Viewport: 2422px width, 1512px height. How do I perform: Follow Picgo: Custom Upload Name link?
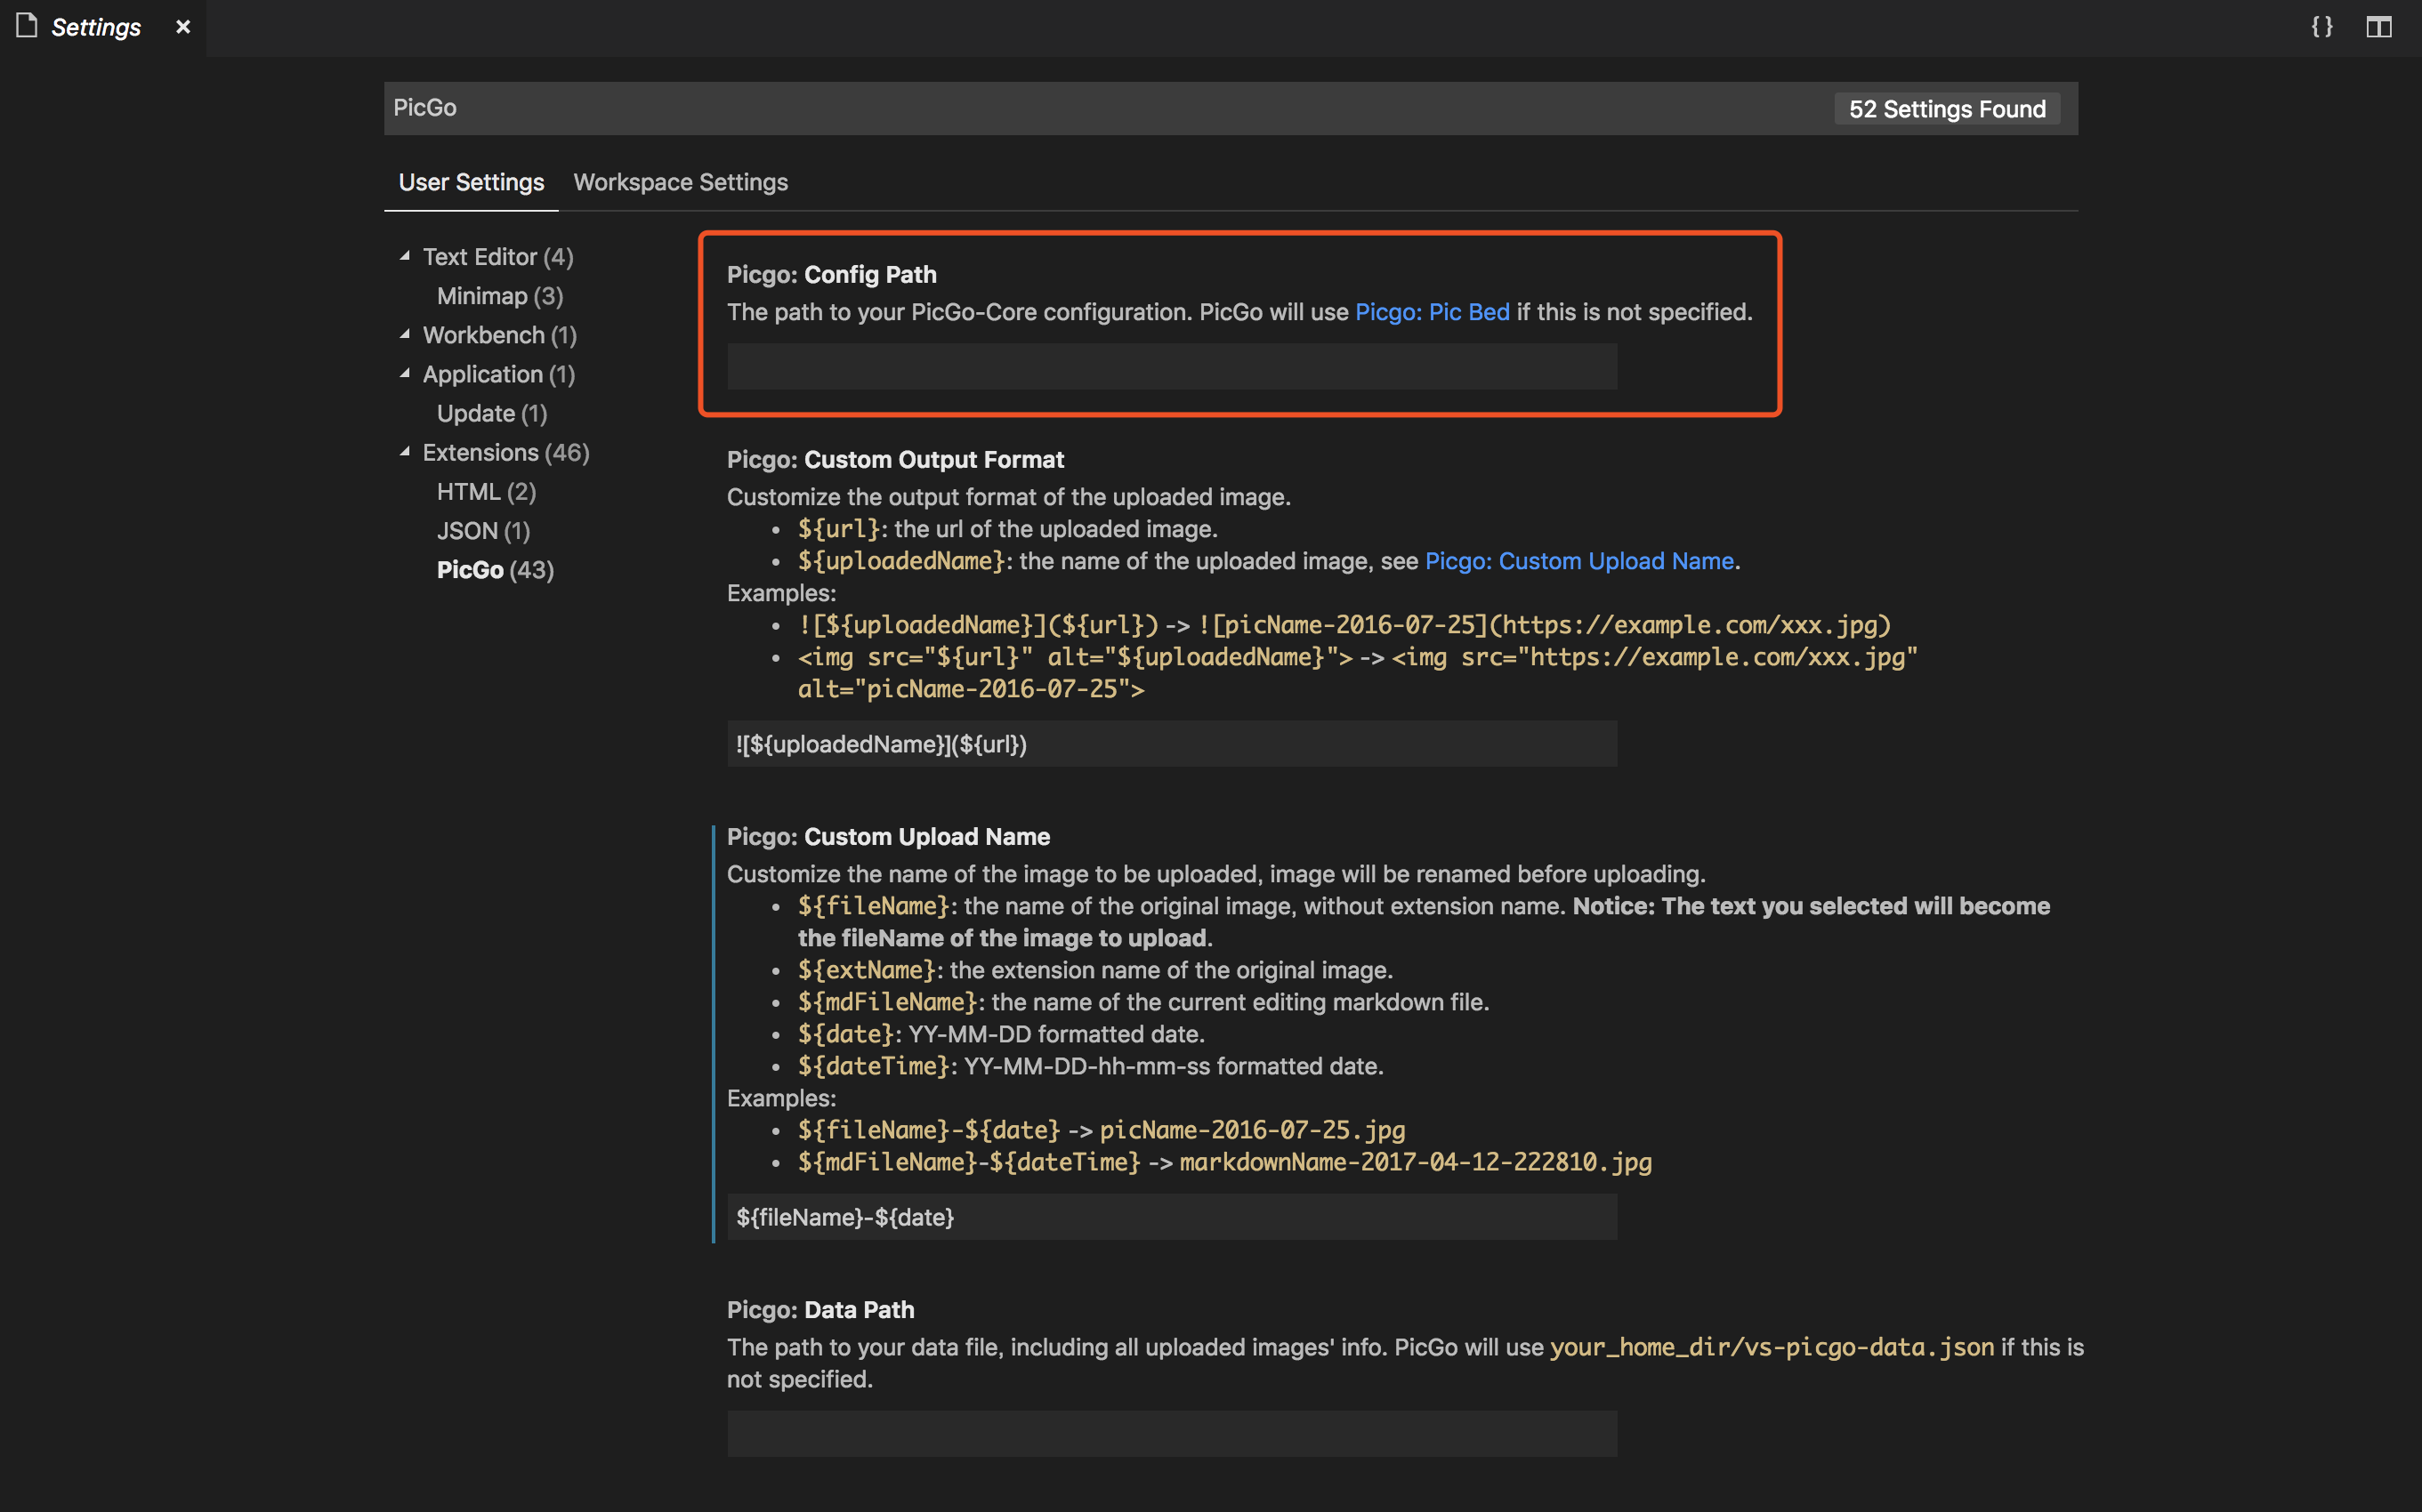click(x=1578, y=561)
